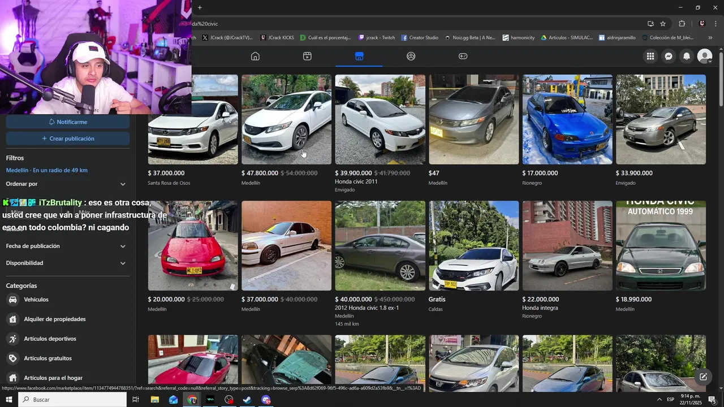Open the aldrinjaramillo bookmark

coord(617,38)
